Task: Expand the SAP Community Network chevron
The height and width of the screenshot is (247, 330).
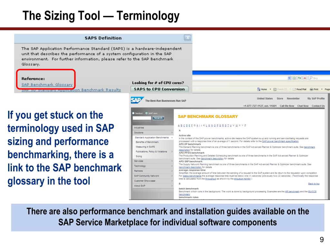Action: pyautogui.click(x=172, y=176)
